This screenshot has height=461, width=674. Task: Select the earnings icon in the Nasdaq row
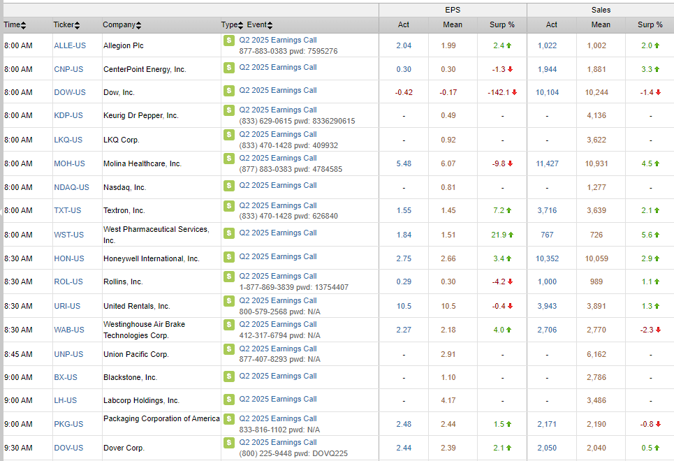[228, 186]
